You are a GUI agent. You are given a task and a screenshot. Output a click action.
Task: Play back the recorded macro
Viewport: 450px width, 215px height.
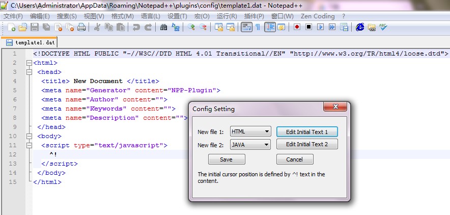[320, 28]
